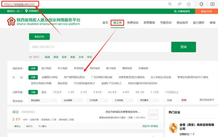Expand the 职位类别 dropdown
This screenshot has width=218, height=137.
pyautogui.click(x=43, y=100)
